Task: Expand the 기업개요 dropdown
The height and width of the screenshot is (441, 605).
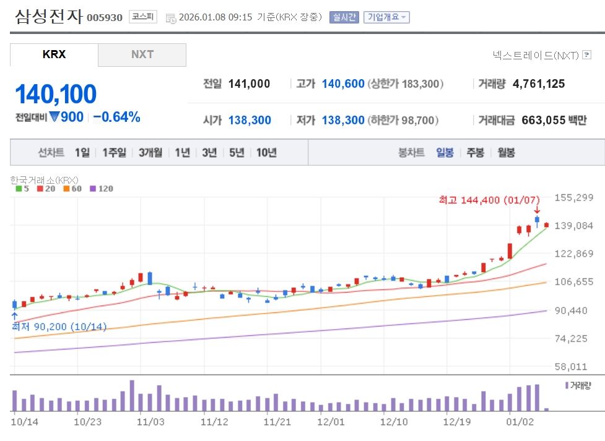Action: coord(386,17)
